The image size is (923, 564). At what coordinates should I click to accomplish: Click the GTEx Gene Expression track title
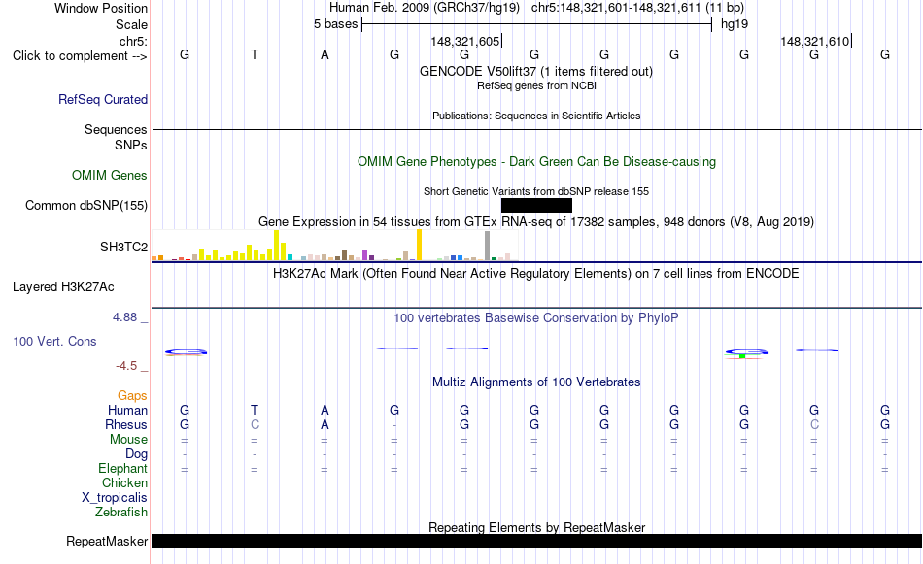[536, 221]
